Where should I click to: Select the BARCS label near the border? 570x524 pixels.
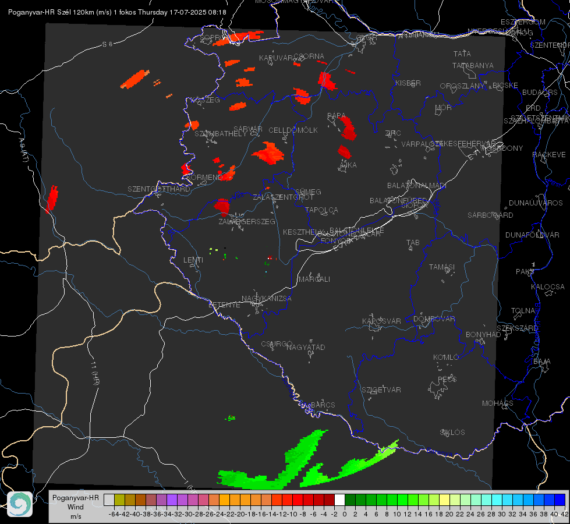pos(323,405)
